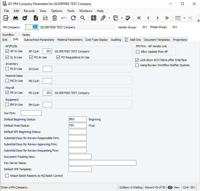Check Allow Update from AP
This screenshot has width=200, height=191.
[138, 52]
